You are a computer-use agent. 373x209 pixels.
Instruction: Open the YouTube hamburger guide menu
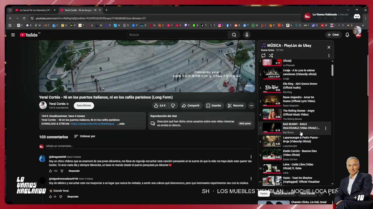click(x=13, y=35)
